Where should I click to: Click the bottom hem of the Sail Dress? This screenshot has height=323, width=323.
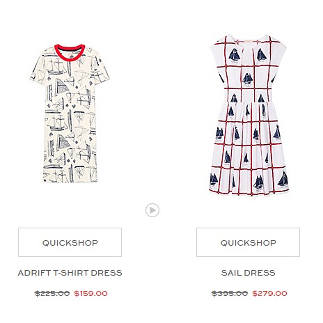click(x=249, y=192)
